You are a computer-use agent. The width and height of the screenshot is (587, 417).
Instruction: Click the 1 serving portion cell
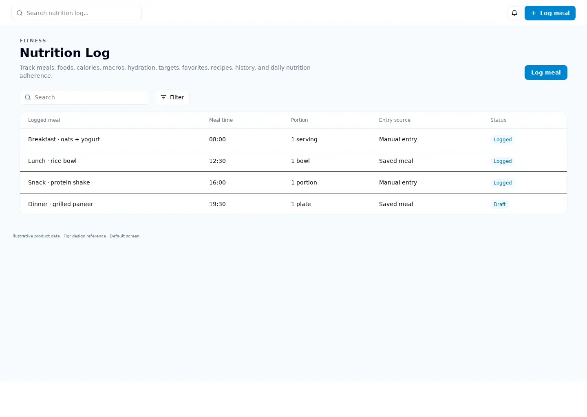(304, 139)
